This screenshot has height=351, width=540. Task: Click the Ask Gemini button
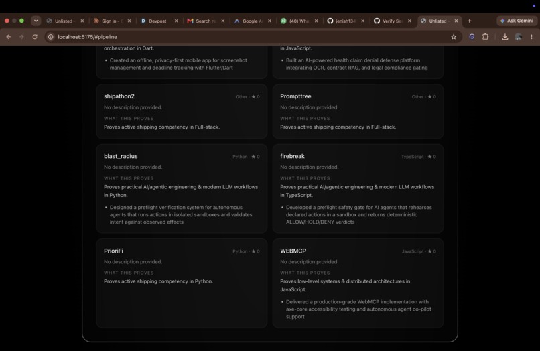point(517,21)
